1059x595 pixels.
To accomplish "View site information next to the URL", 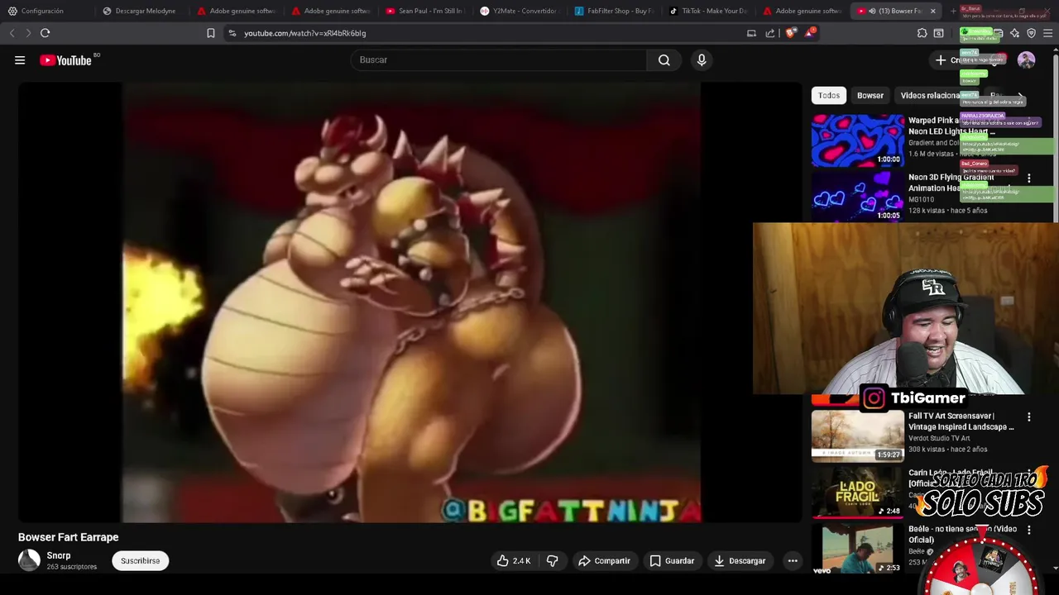I will 232,33.
